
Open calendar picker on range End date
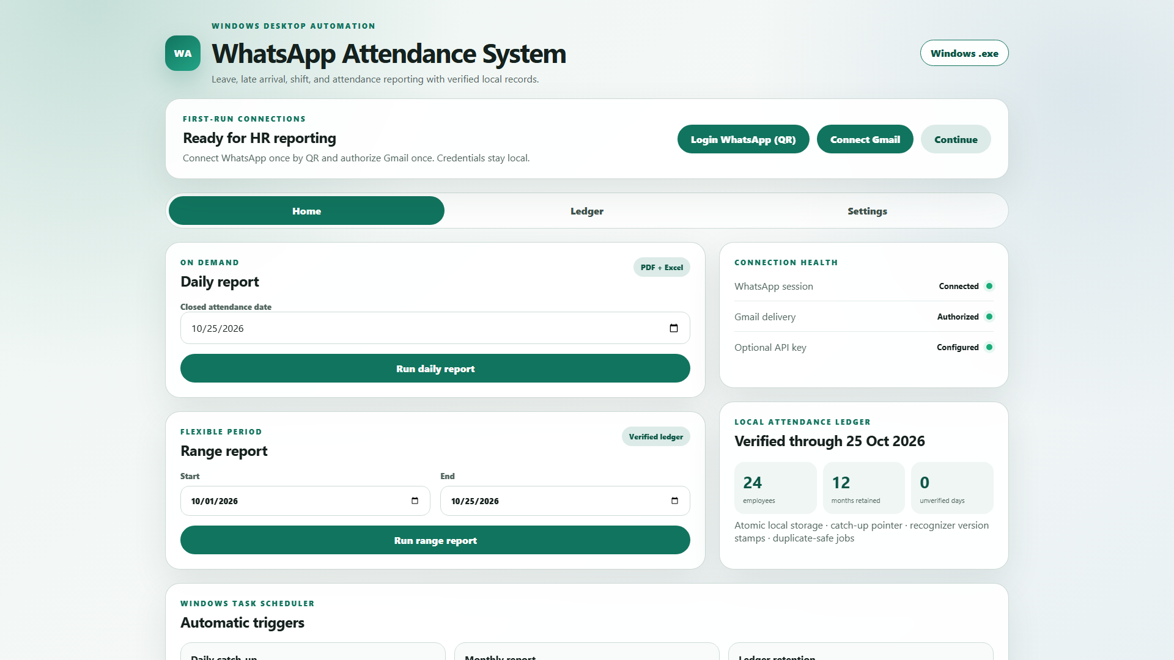tap(674, 501)
